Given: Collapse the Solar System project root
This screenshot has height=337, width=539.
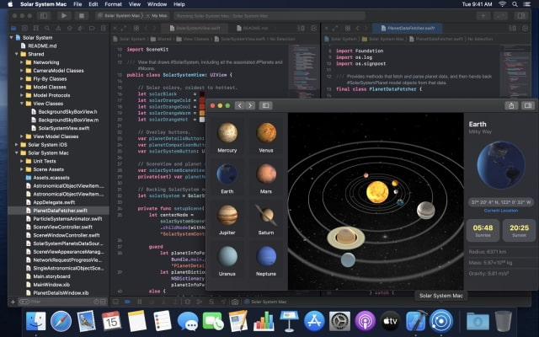Looking at the screenshot, I should [11, 37].
